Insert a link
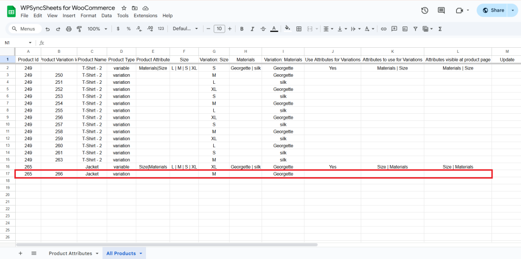This screenshot has height=259, width=521. pyautogui.click(x=384, y=29)
